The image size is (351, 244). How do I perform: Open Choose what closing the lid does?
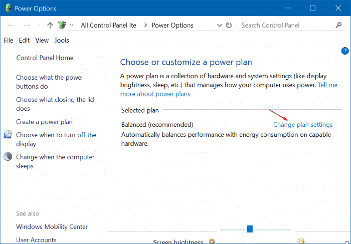coord(55,104)
